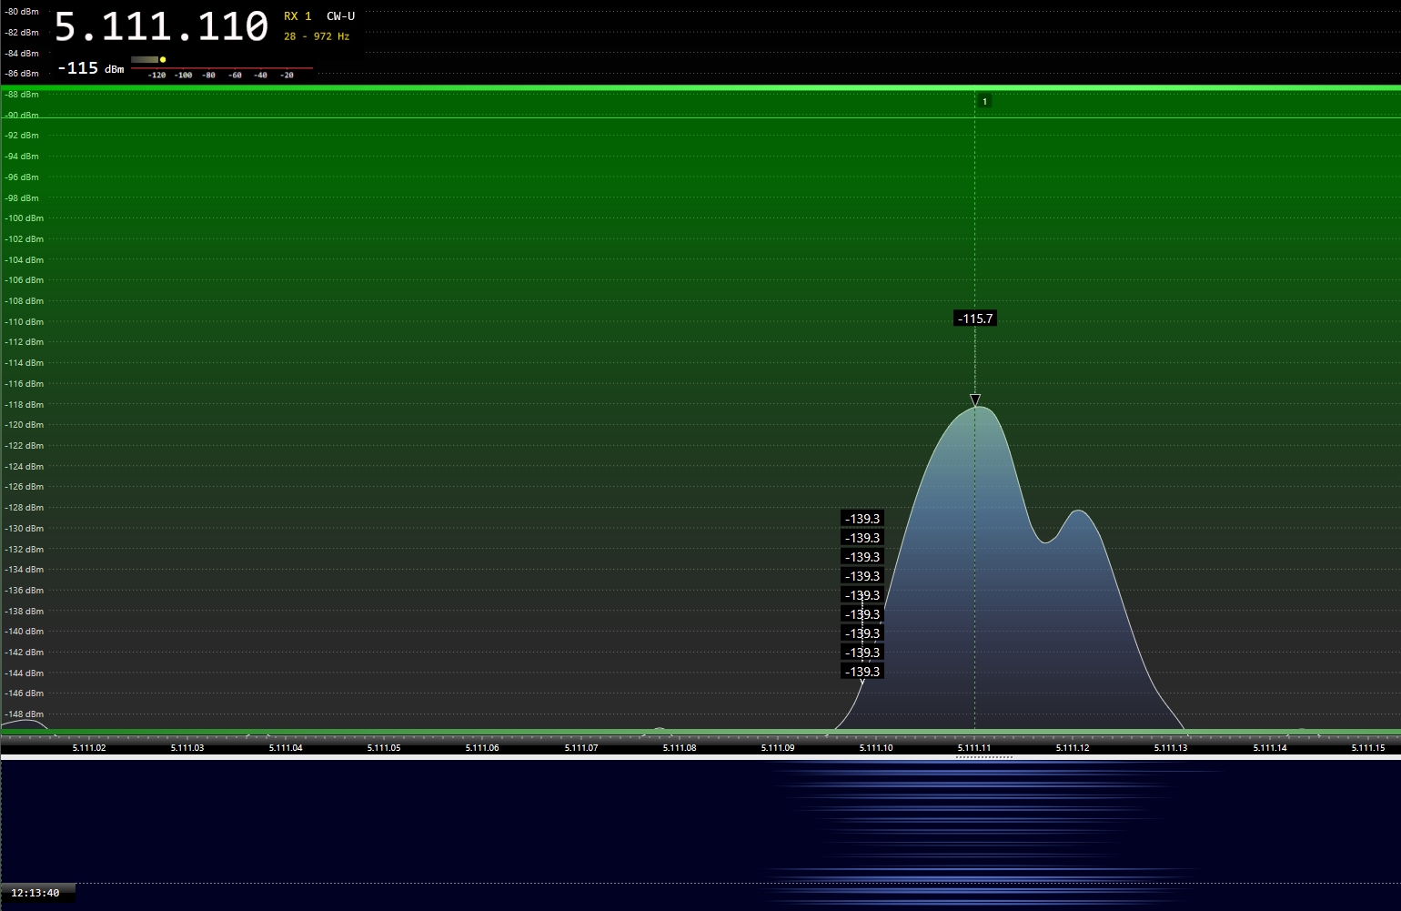Screen dimensions: 1401x911
Task: Click the 28 - 972 Hz filter bandwidth
Action: point(317,36)
